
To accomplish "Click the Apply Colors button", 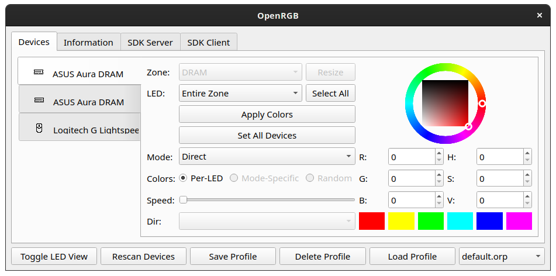I will tap(267, 115).
